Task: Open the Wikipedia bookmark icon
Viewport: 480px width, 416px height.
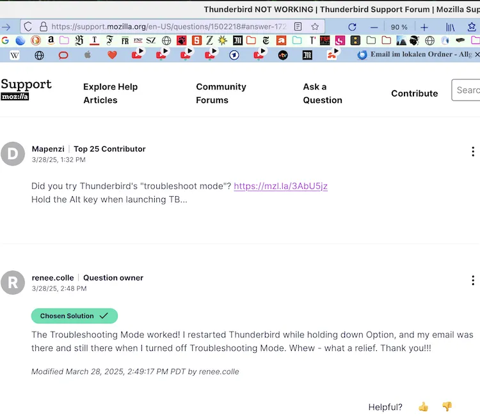Action: click(x=14, y=56)
